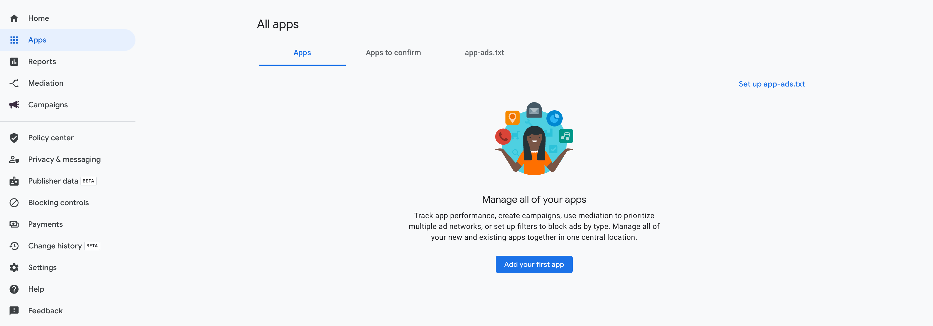Image resolution: width=933 pixels, height=326 pixels.
Task: Switch to the Apps to confirm tab
Action: [393, 53]
